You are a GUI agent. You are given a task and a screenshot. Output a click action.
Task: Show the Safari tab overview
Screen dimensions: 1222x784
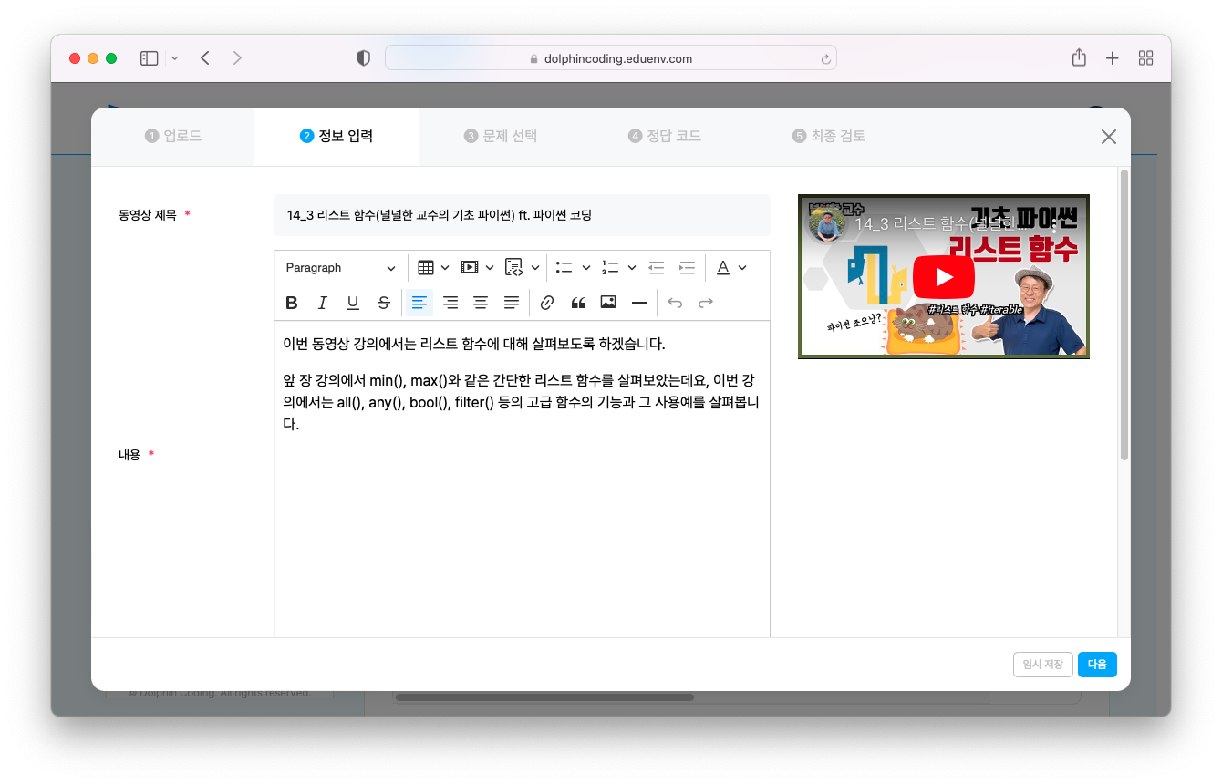[1146, 58]
